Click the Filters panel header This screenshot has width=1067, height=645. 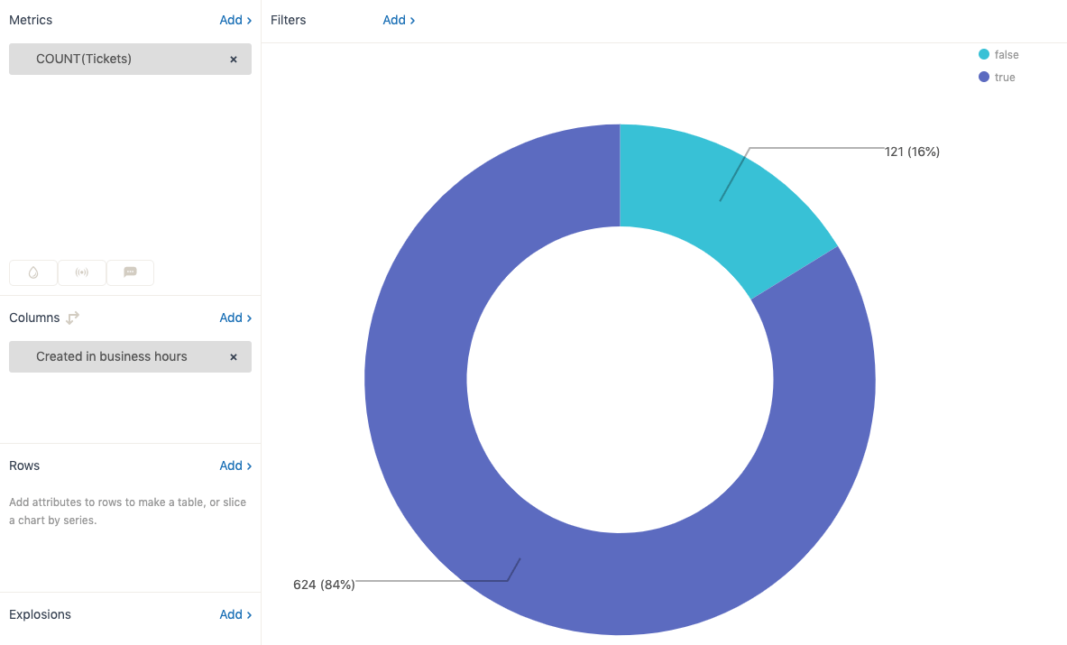(x=288, y=20)
